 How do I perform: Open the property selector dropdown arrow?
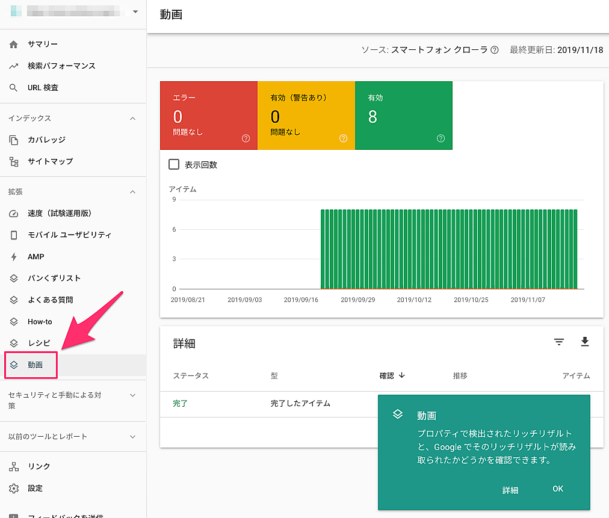click(x=135, y=11)
